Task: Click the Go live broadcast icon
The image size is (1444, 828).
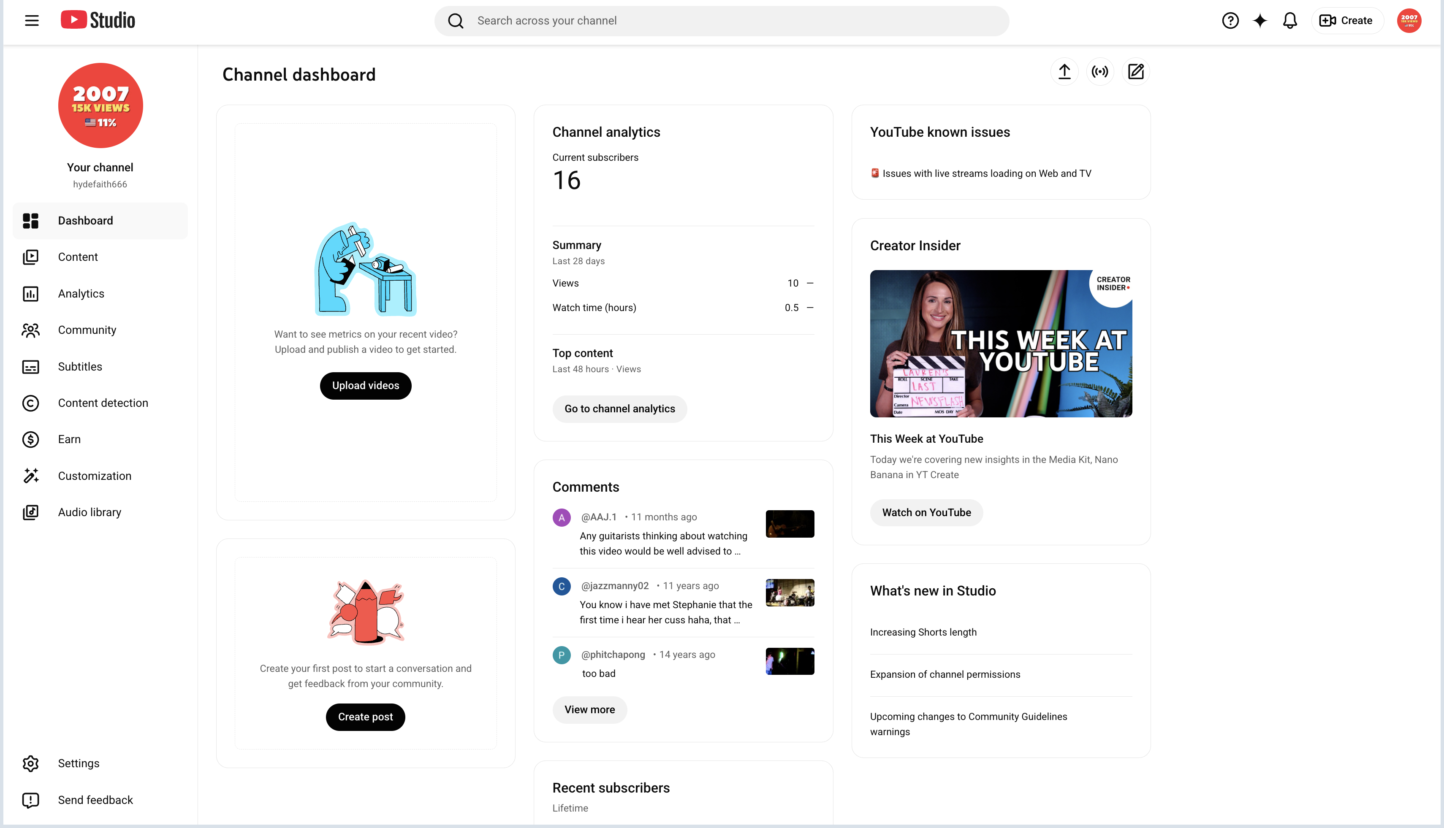Action: tap(1100, 72)
